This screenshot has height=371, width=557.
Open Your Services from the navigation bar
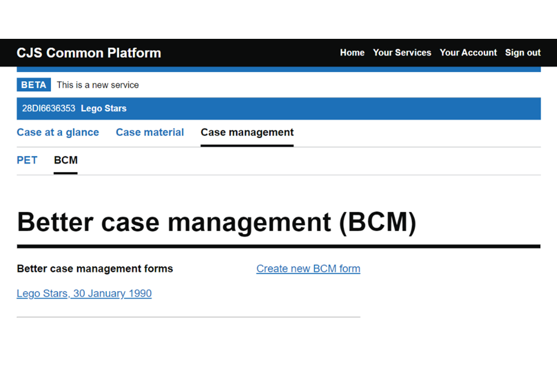(402, 53)
